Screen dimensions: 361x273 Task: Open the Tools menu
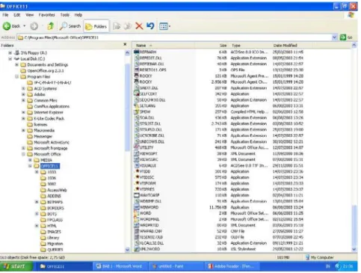[65, 15]
